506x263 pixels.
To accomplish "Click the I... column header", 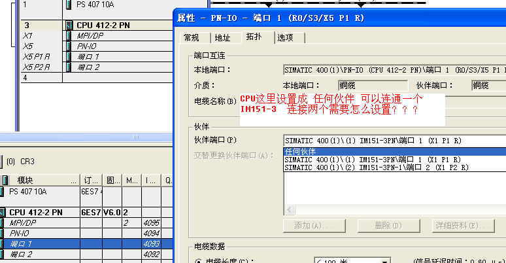I will pos(151,181).
